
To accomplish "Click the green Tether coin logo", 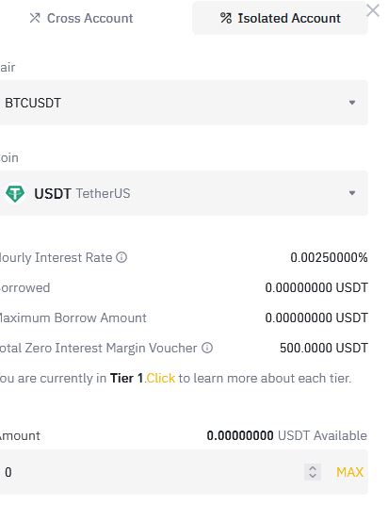I will click(15, 193).
